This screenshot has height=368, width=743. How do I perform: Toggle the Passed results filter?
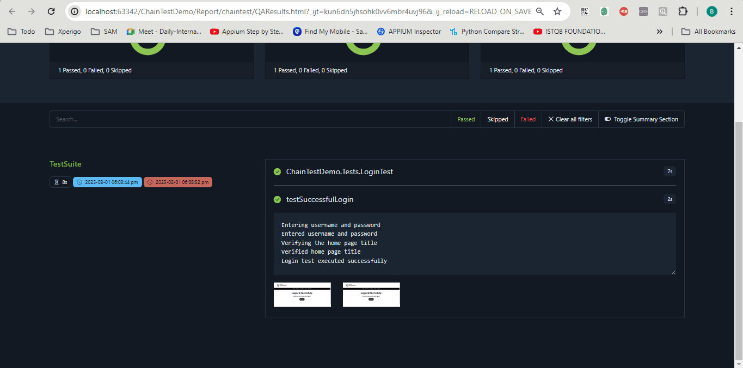tap(465, 119)
